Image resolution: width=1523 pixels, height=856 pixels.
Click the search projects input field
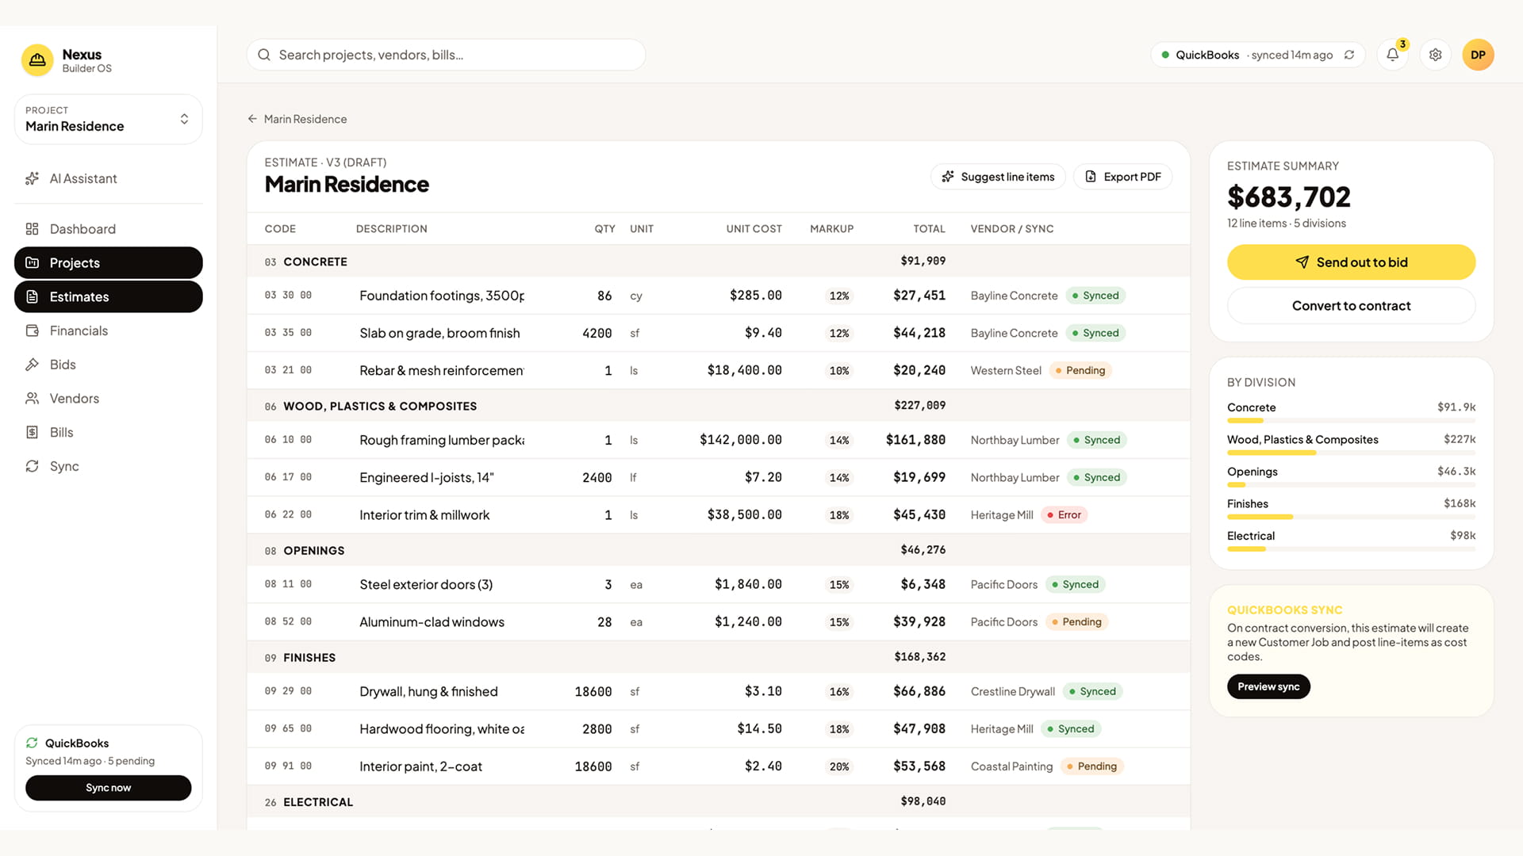[x=446, y=55]
